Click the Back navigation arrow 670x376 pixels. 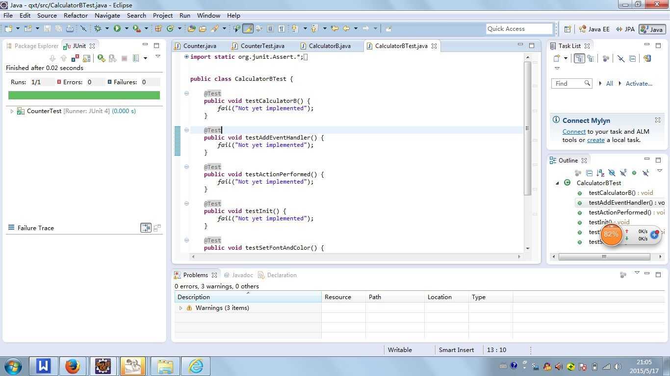click(x=346, y=28)
